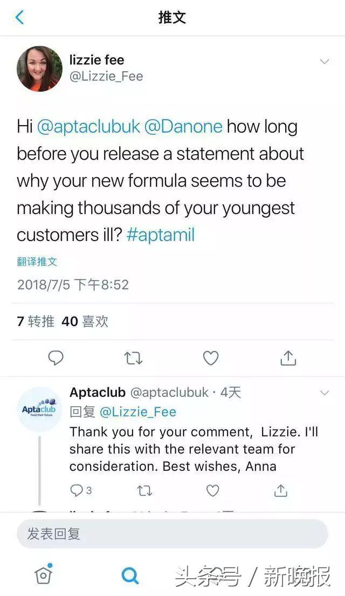Click the 发表回复 reply input field
This screenshot has height=596, width=345.
click(172, 534)
